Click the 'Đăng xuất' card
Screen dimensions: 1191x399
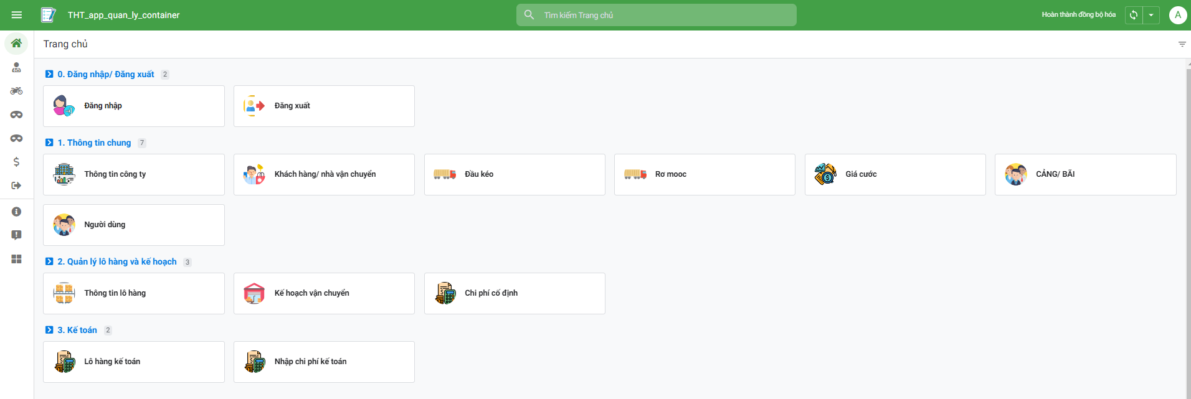click(324, 106)
